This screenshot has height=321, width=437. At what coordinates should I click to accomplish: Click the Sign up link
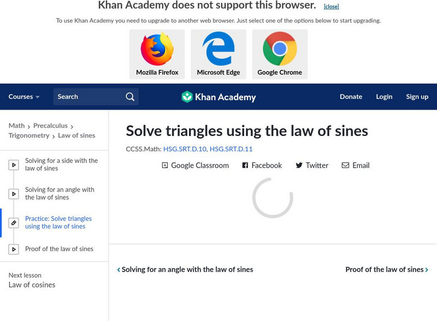click(x=417, y=97)
